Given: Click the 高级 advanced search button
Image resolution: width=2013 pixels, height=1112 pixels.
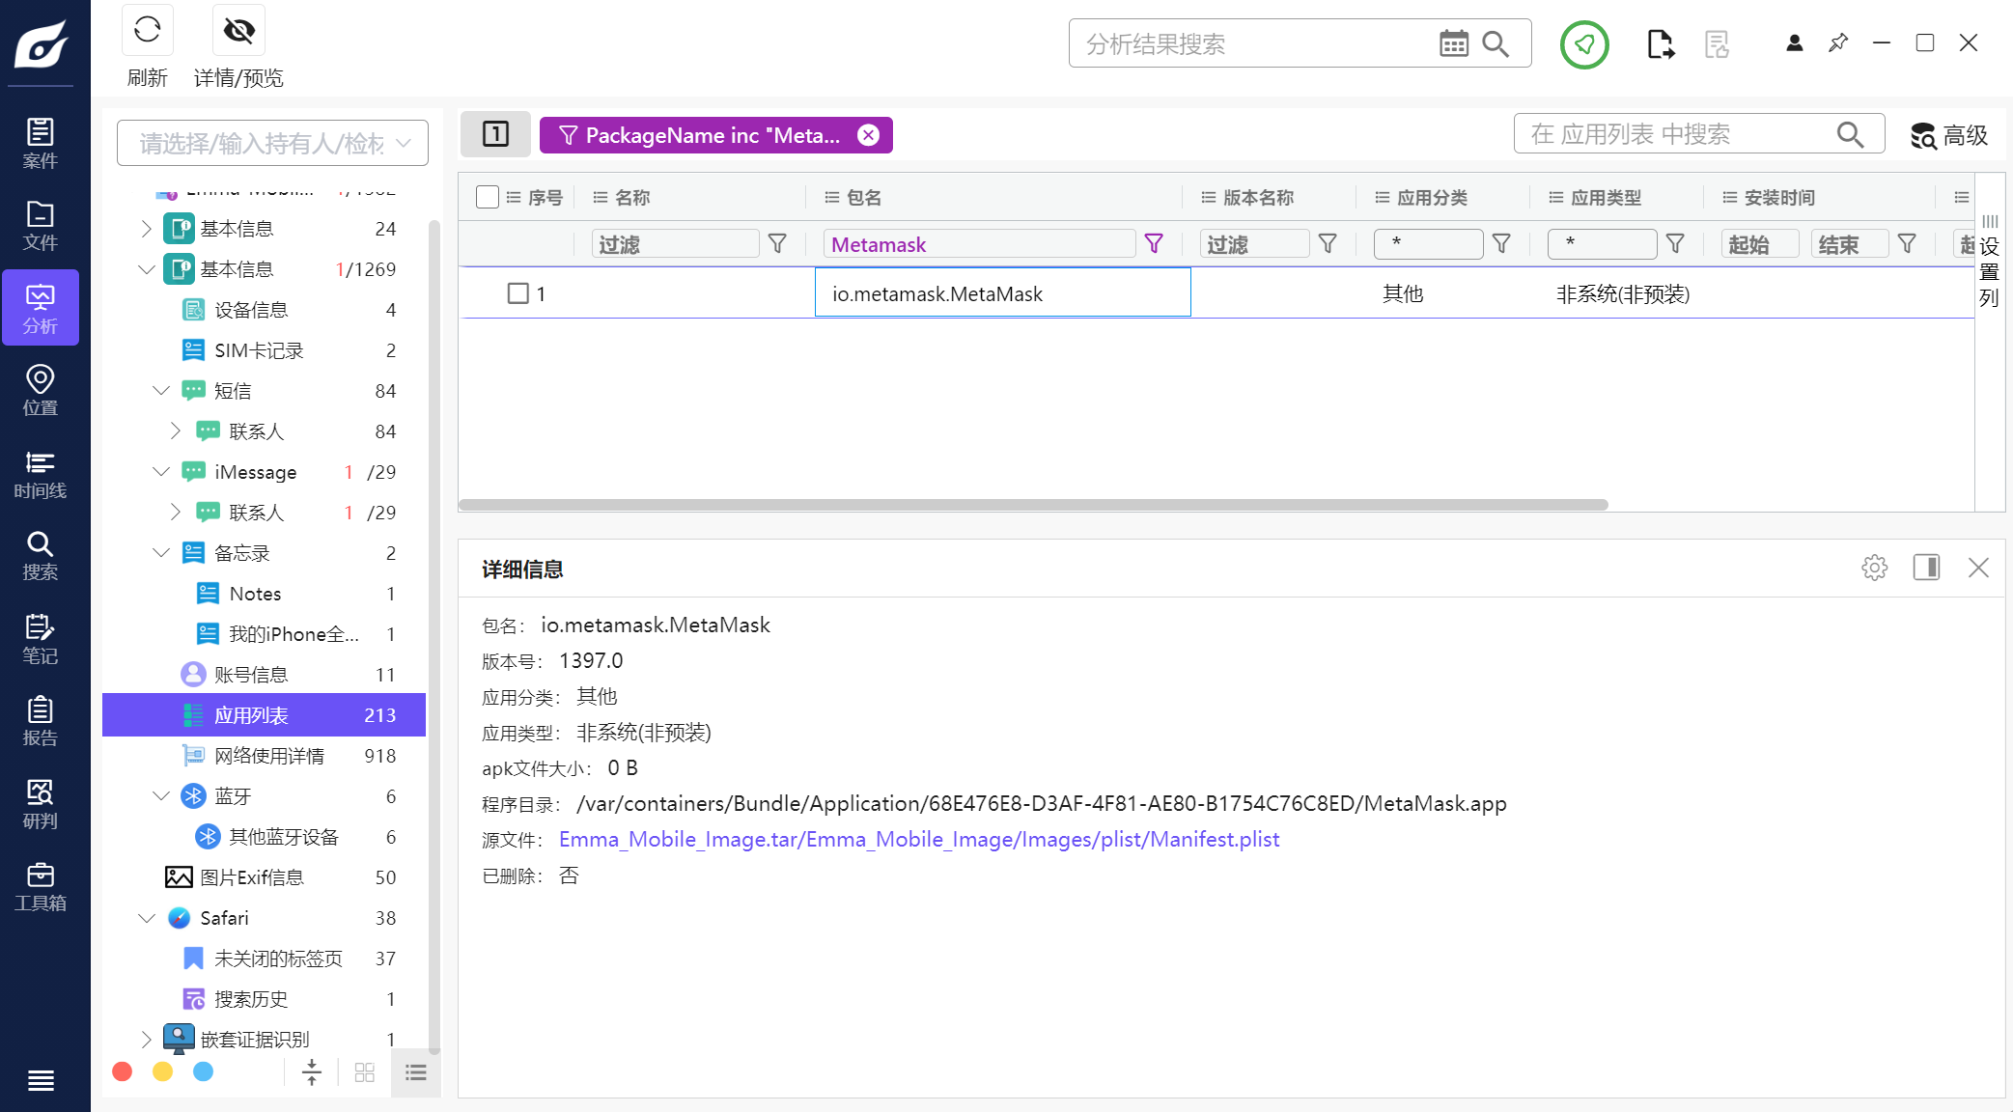Looking at the screenshot, I should [1949, 135].
